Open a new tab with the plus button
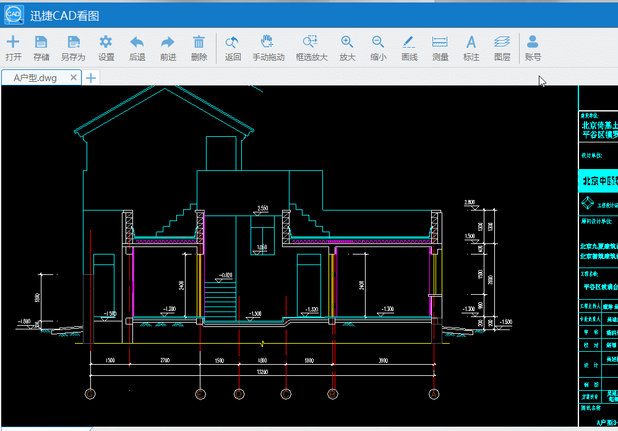This screenshot has width=618, height=431. [90, 77]
